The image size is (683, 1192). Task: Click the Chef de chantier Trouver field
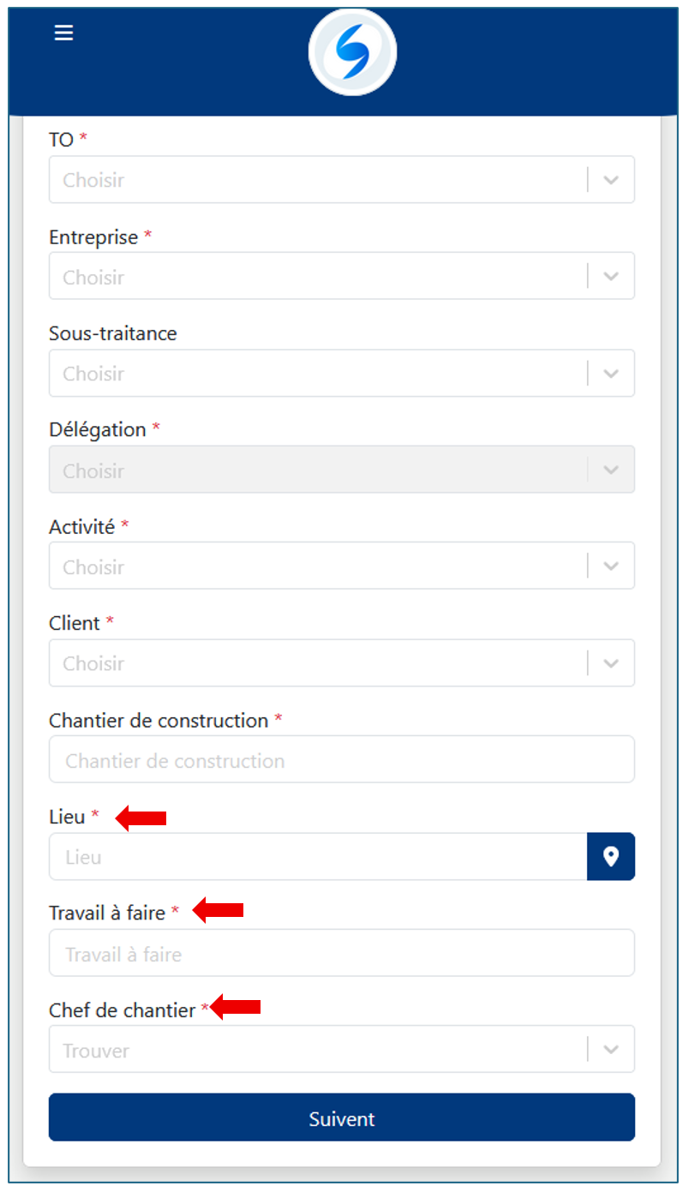(317, 1050)
